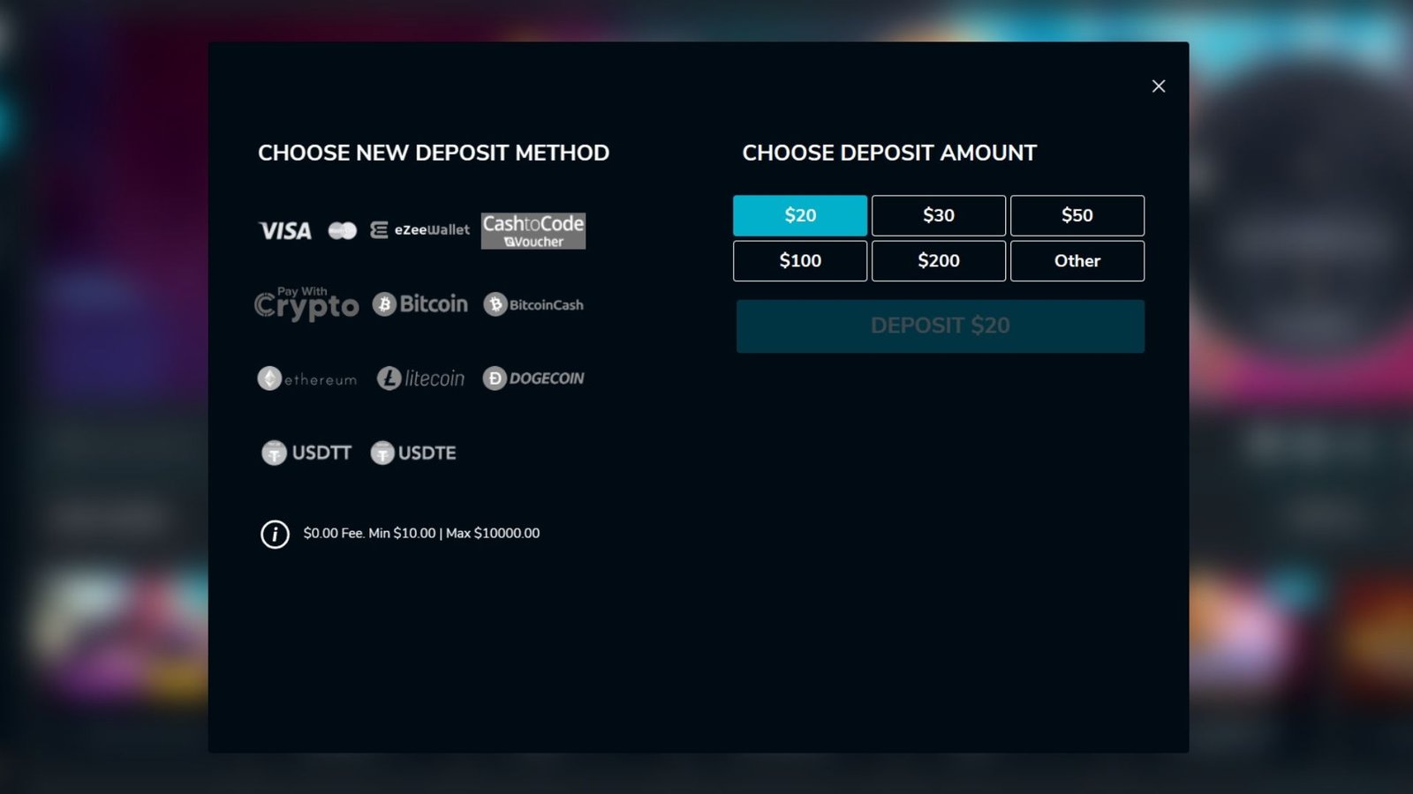Select the $100 deposit amount

800,261
